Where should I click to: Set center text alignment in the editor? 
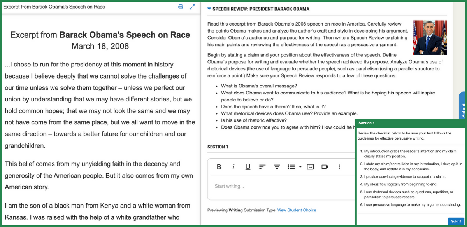(277, 167)
